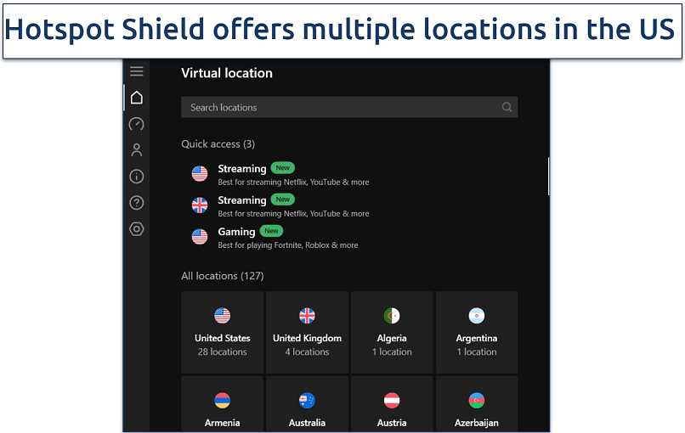Screen dimensions: 685x433
Task: Select the Algeria location tile
Action: coord(392,333)
